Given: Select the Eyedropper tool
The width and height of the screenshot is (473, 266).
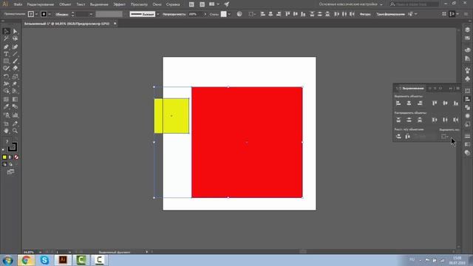Looking at the screenshot, I should click(6, 106).
